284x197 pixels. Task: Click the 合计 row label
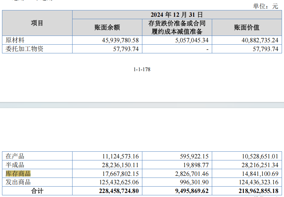pyautogui.click(x=37, y=190)
